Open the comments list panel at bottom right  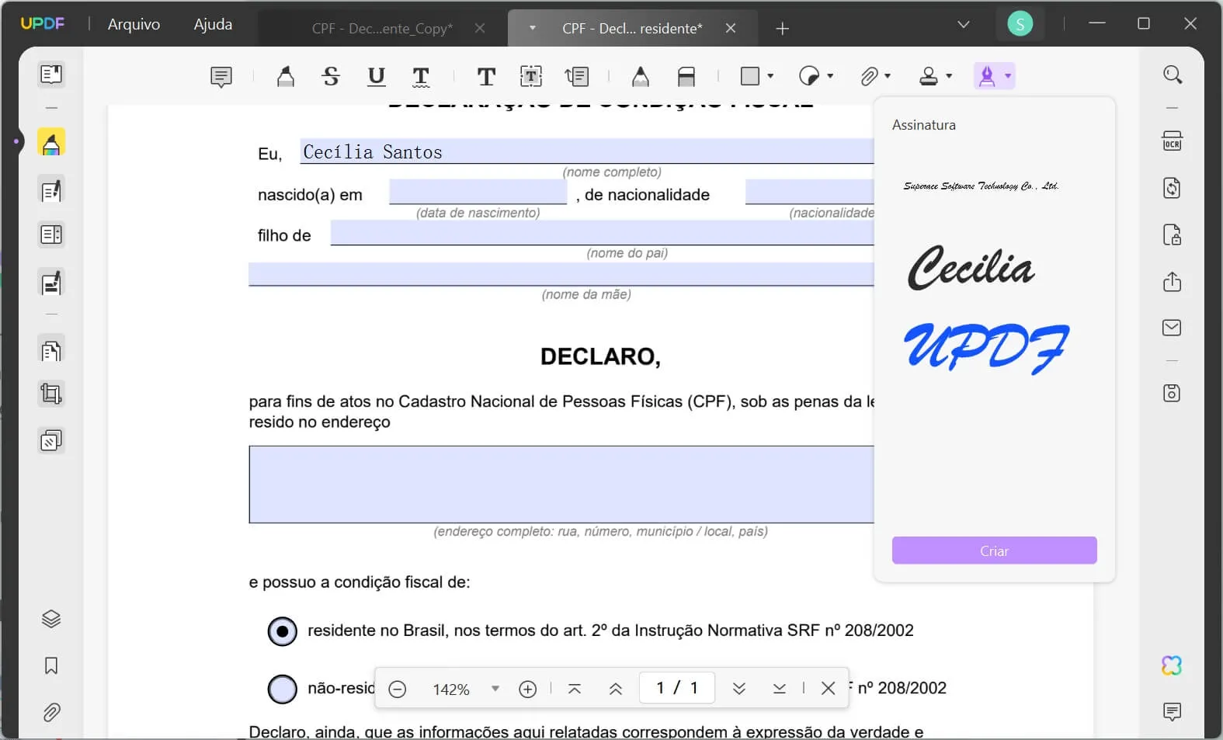tap(1173, 712)
